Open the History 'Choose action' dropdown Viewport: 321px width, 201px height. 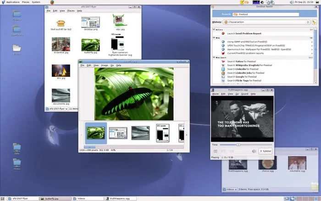point(266,22)
